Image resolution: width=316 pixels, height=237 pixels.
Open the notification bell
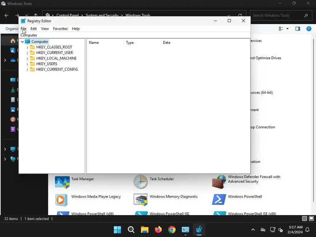pyautogui.click(x=308, y=230)
